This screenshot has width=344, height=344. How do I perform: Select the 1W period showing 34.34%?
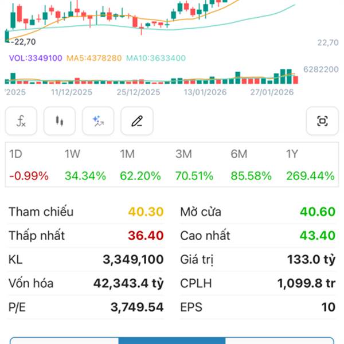[85, 165]
